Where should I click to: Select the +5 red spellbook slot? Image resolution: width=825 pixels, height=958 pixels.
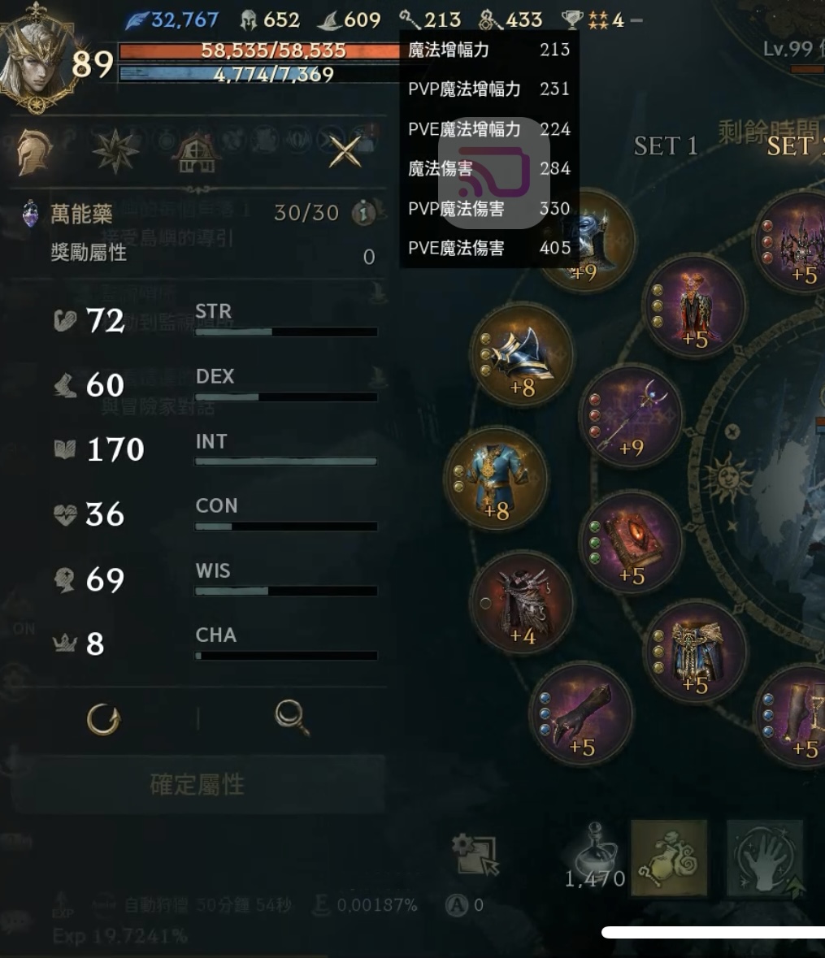point(632,543)
